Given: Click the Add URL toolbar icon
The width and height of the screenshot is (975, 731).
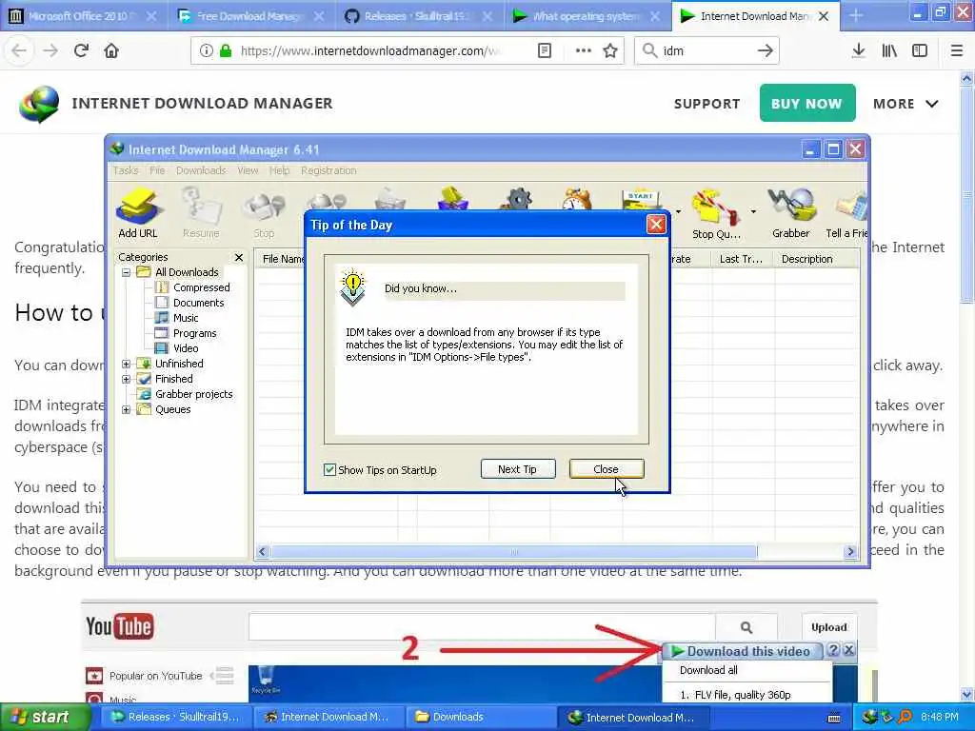Looking at the screenshot, I should click(x=138, y=212).
